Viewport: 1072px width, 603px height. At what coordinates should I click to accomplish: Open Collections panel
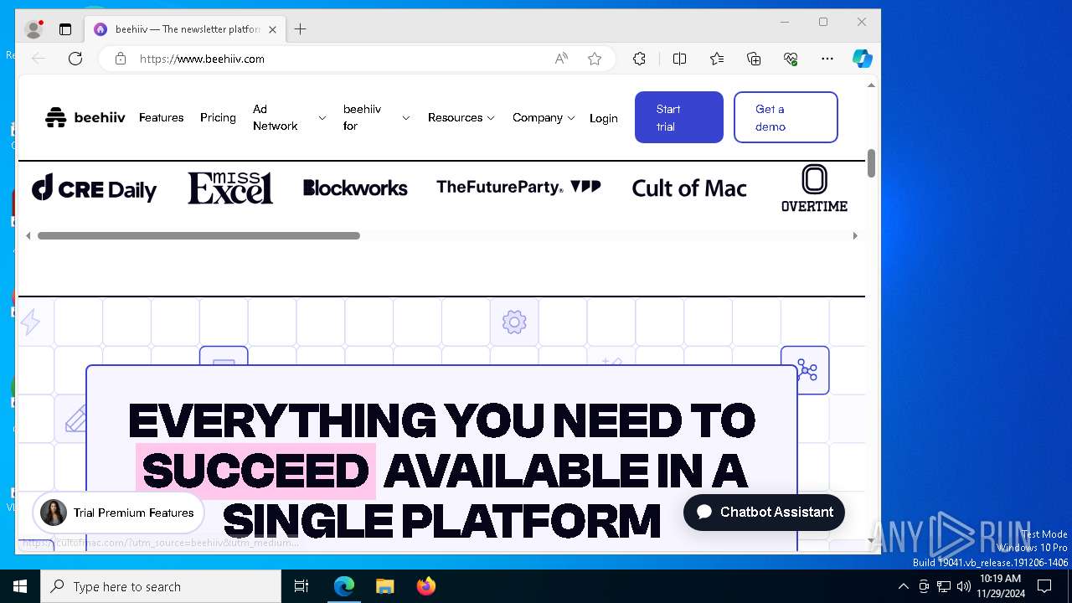(754, 59)
